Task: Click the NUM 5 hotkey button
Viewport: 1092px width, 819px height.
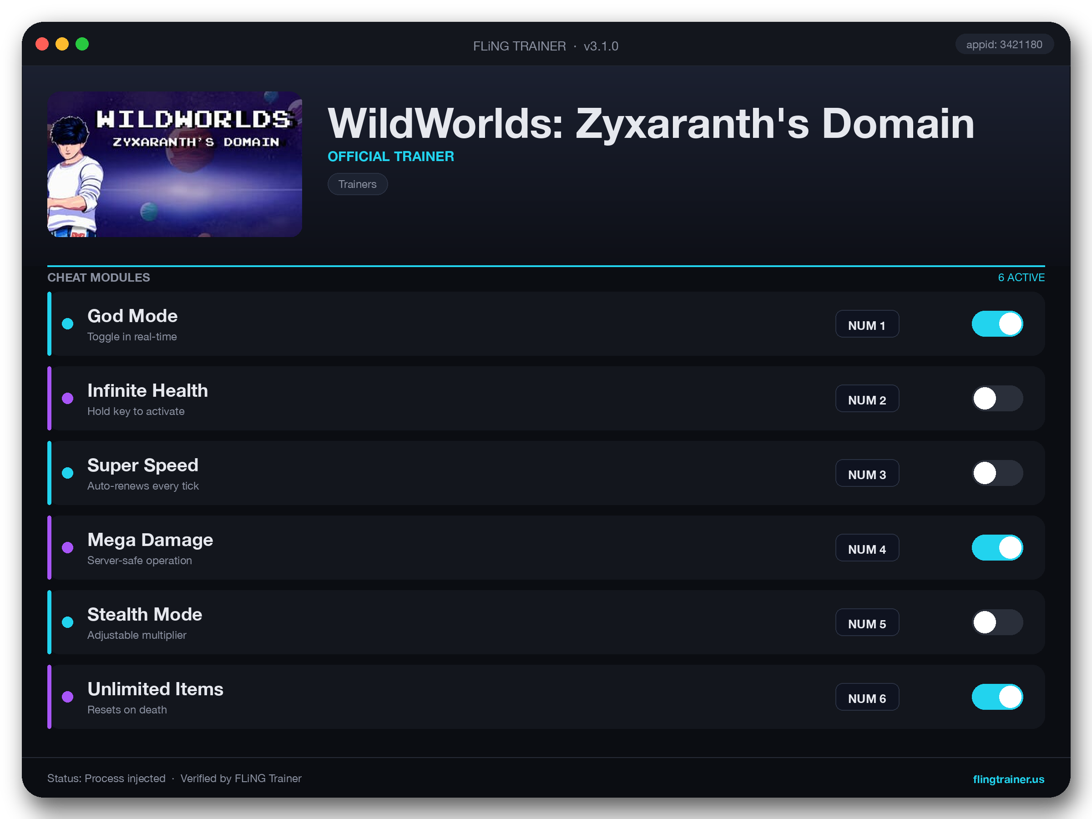Action: click(x=867, y=622)
